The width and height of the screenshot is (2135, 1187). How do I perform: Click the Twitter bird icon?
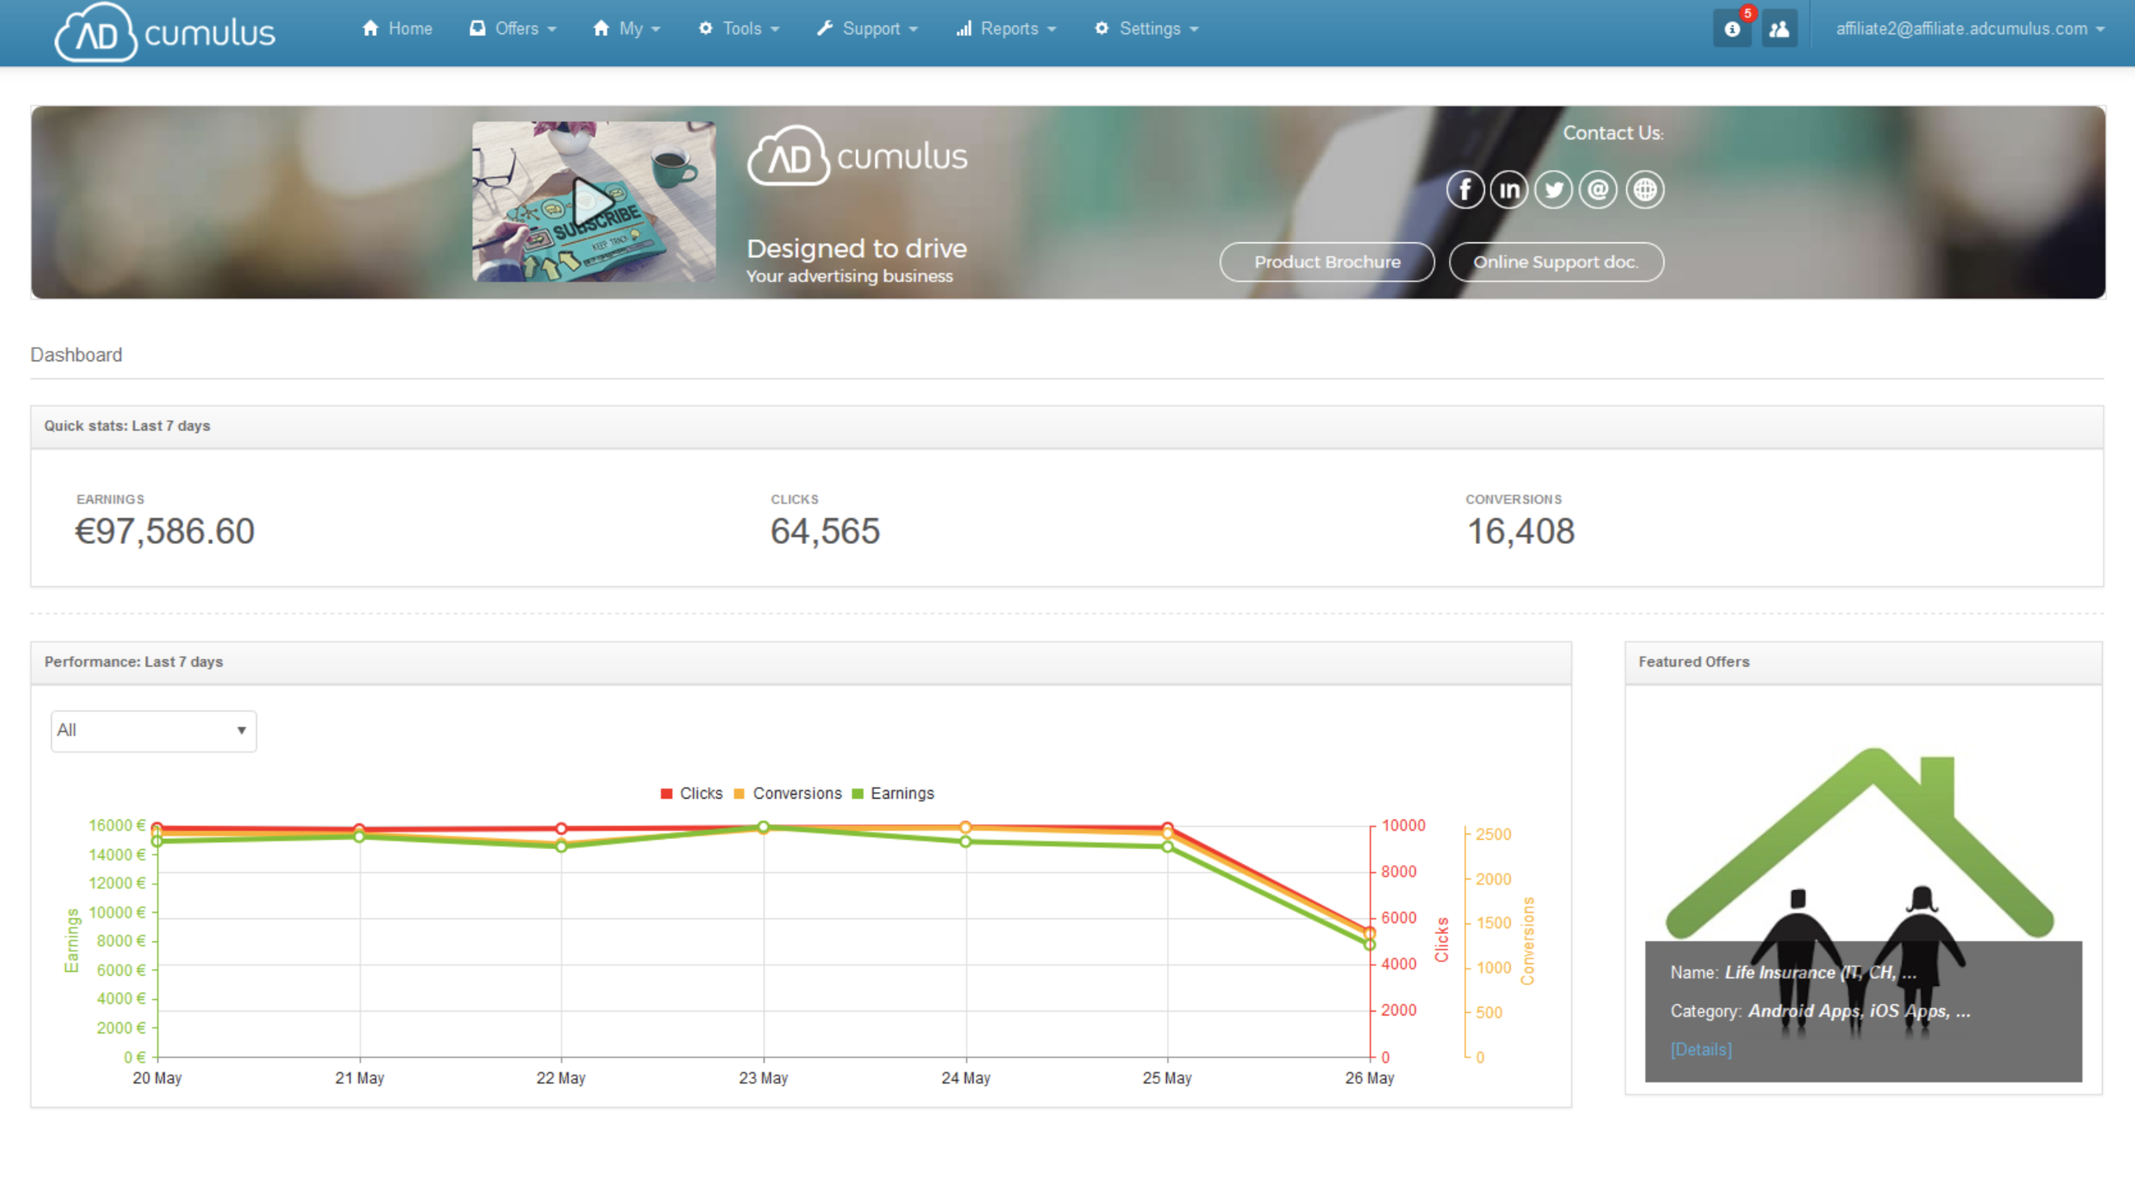coord(1553,190)
